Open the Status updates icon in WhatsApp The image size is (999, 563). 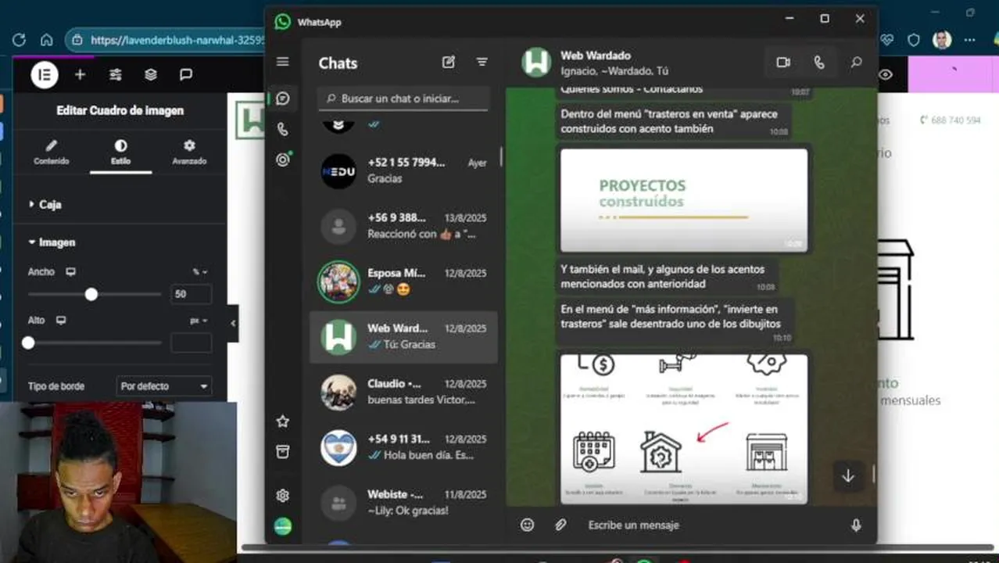pyautogui.click(x=283, y=160)
